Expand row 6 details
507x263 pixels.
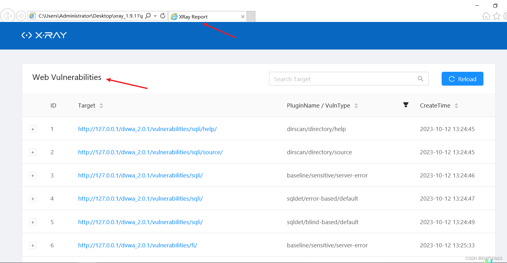33,245
